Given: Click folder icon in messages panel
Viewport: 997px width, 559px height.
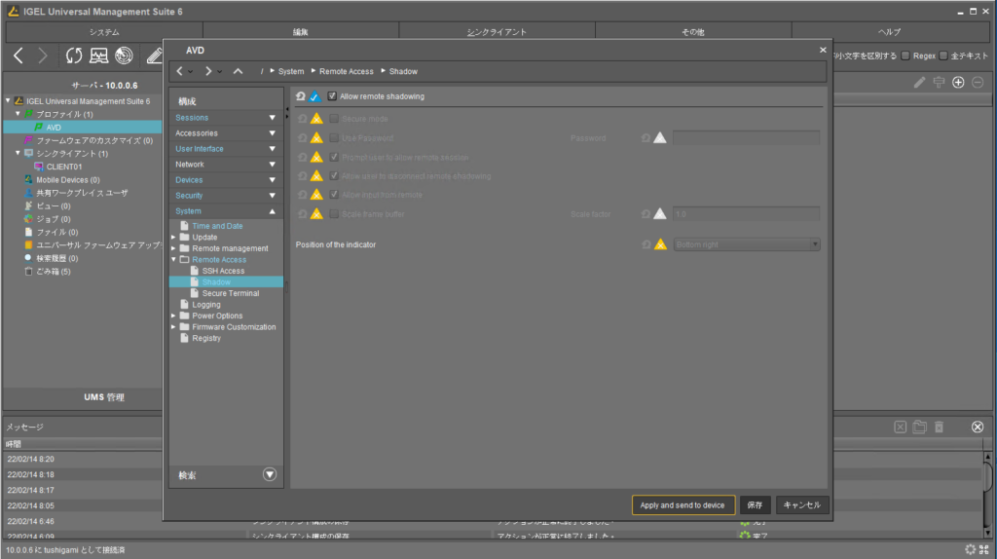Looking at the screenshot, I should click(x=919, y=427).
